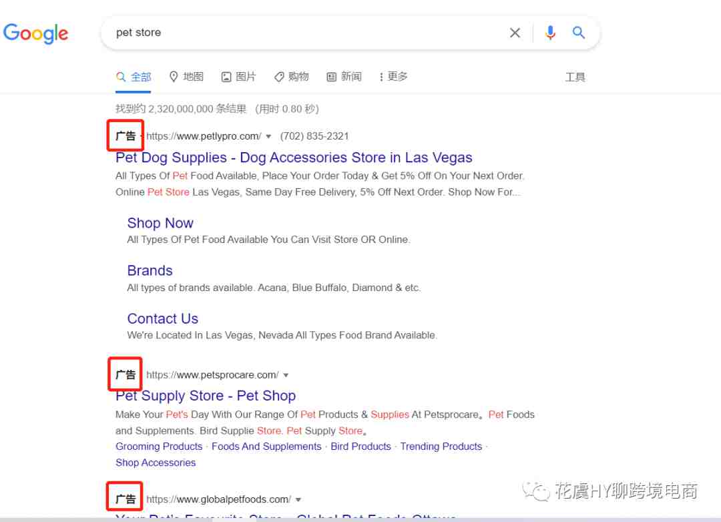Open the 地图 maps tab
Image resolution: width=721 pixels, height=522 pixels.
point(186,77)
